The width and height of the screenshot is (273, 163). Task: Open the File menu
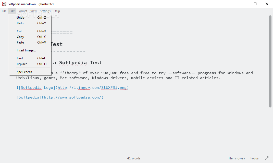(4, 11)
